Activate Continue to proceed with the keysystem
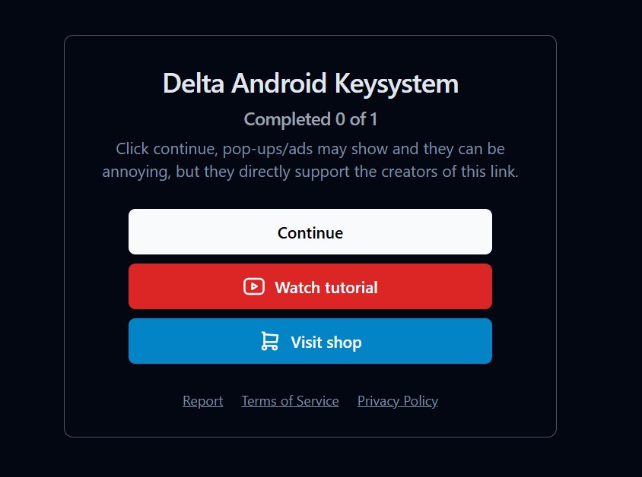This screenshot has height=477, width=642. click(310, 232)
